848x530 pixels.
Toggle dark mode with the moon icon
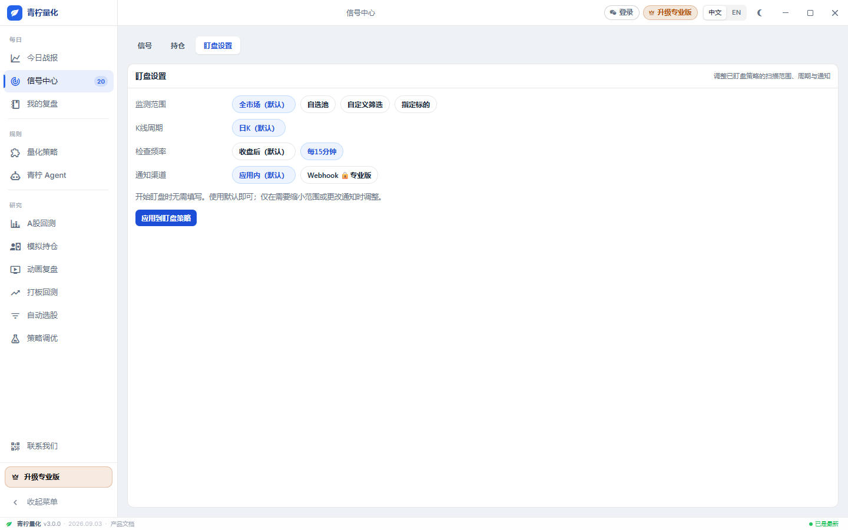[x=760, y=13]
